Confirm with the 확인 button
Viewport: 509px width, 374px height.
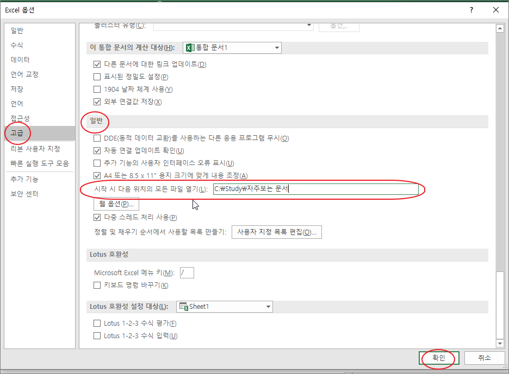tap(439, 358)
